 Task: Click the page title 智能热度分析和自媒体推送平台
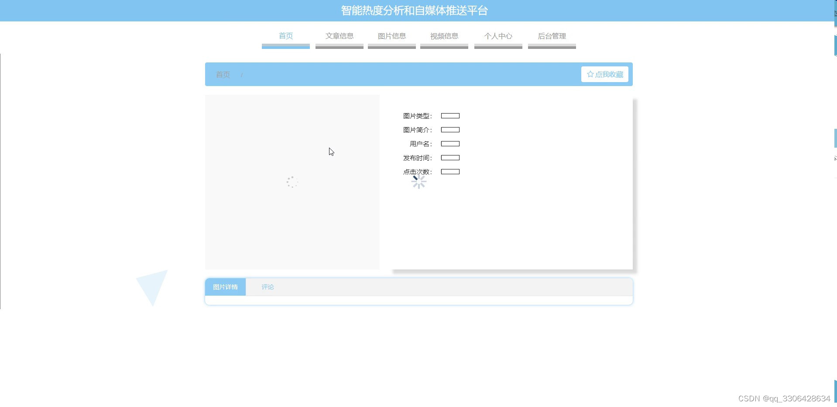click(415, 10)
